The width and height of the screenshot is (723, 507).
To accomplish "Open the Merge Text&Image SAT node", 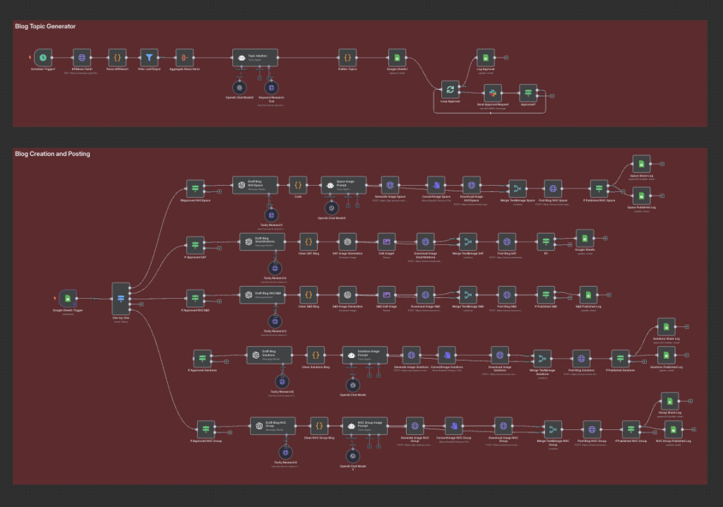I will click(467, 241).
